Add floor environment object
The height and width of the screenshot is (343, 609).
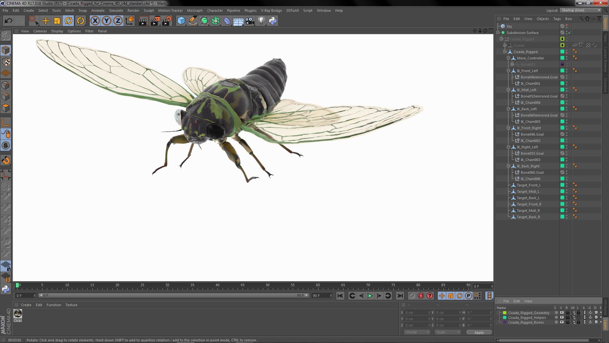click(x=239, y=21)
